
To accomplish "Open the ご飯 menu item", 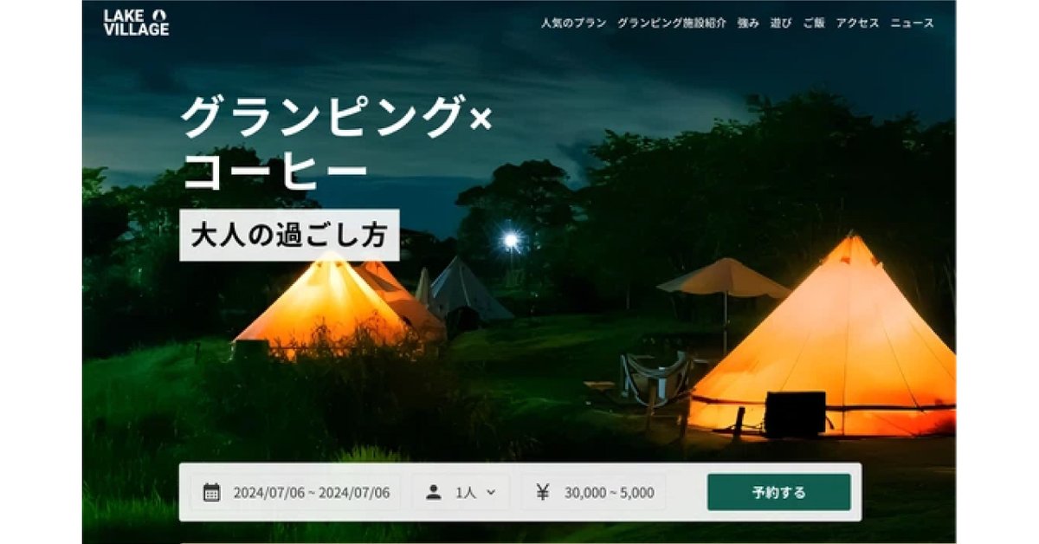I will click(814, 23).
